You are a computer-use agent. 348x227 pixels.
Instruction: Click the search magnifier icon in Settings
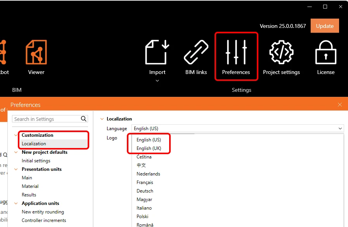[x=84, y=119]
